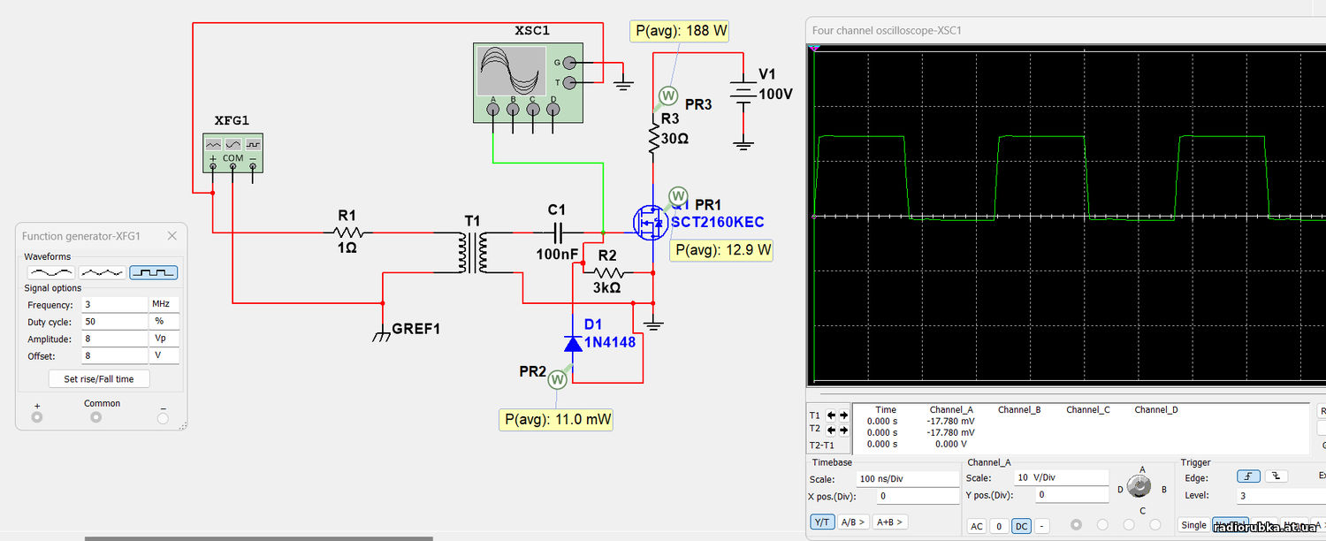The width and height of the screenshot is (1326, 541).
Task: Choose falling edge trigger
Action: [1276, 476]
